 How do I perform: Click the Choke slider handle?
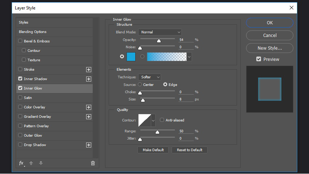pos(140,93)
